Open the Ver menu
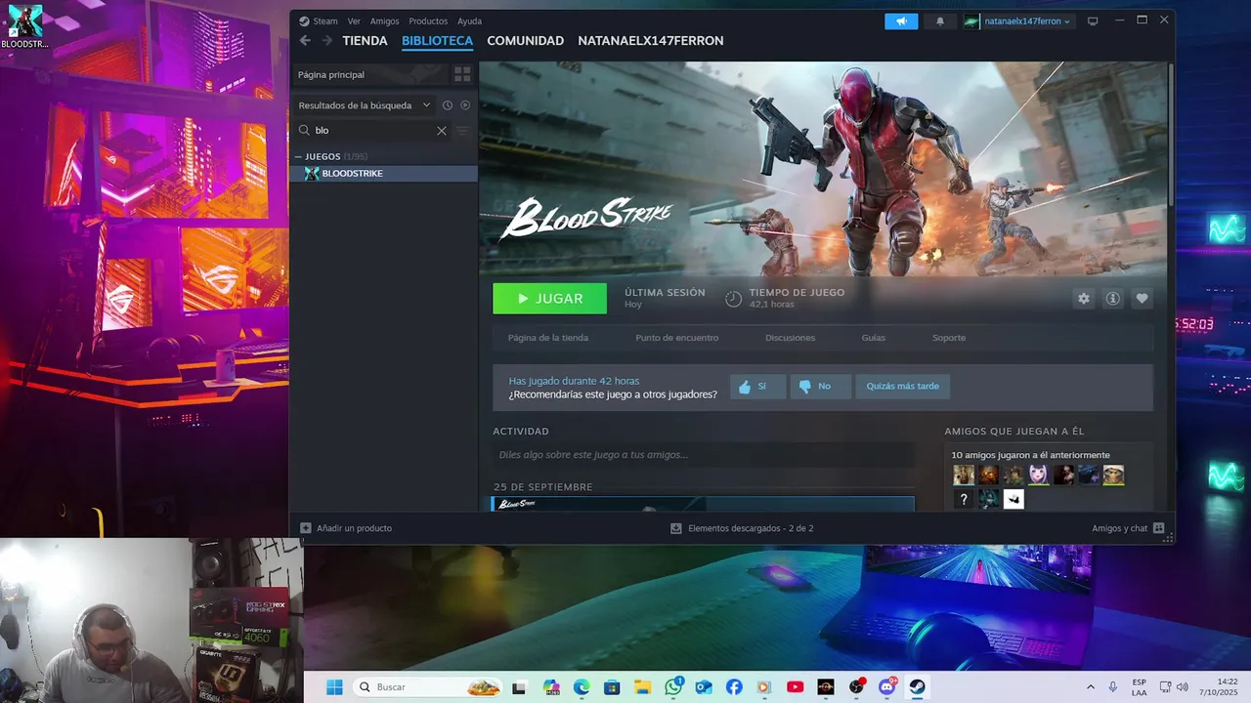This screenshot has width=1251, height=703. (354, 21)
